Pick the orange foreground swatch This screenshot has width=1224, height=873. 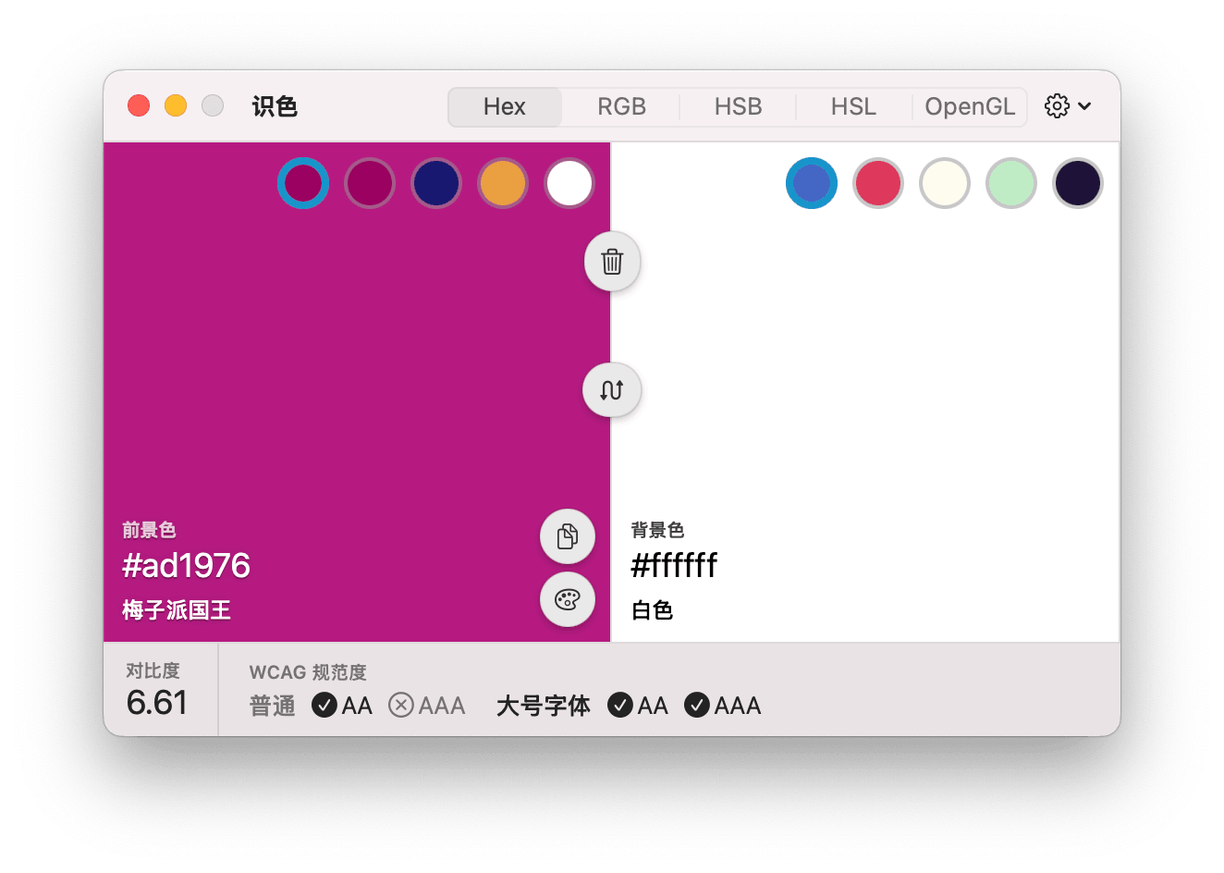pos(503,183)
